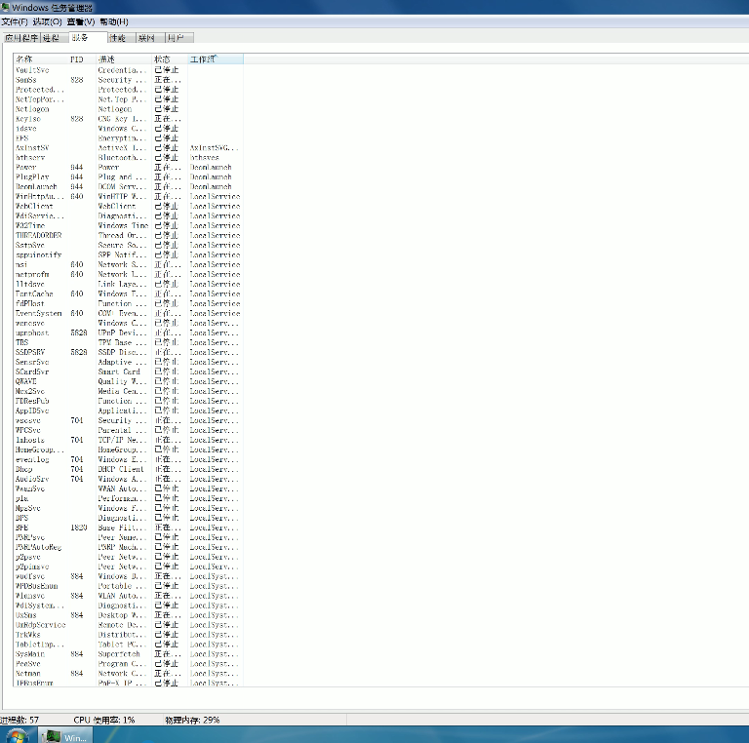Click the Task Manager title bar icon

[5, 7]
